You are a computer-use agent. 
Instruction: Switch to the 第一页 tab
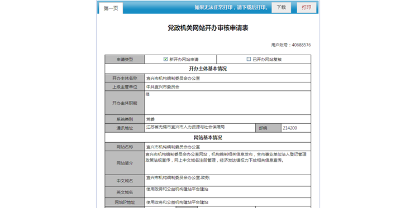click(x=111, y=8)
